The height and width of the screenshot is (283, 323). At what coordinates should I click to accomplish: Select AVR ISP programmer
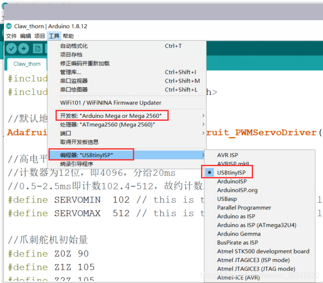click(260, 155)
